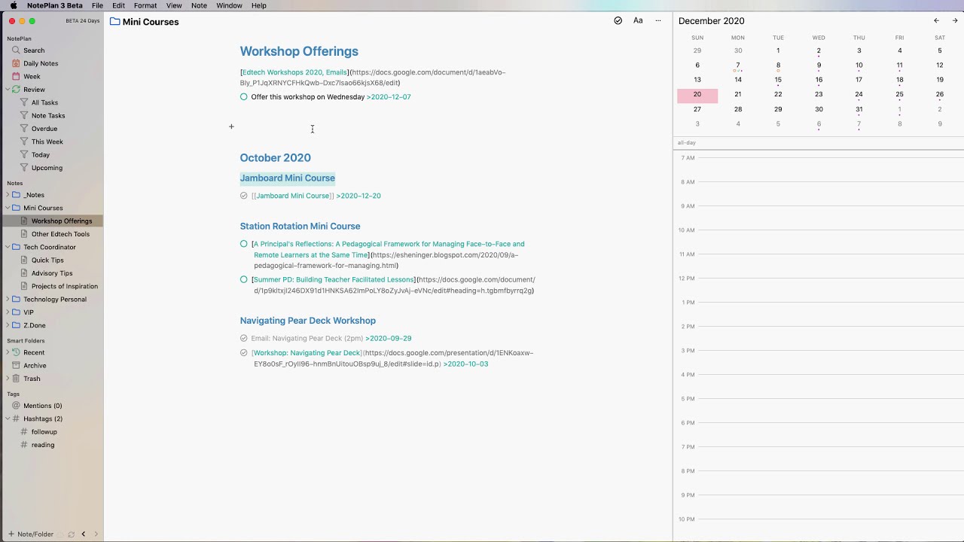Click the checkmark circle toolbar icon
The height and width of the screenshot is (542, 964).
pos(618,21)
